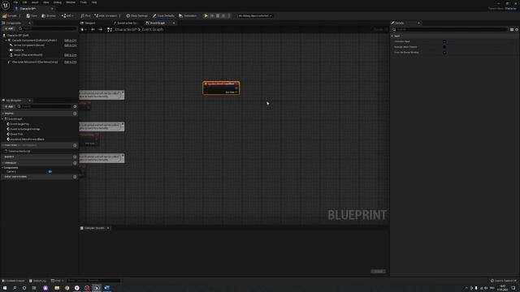Collapse the Variables section
The image size is (520, 292).
(3, 163)
